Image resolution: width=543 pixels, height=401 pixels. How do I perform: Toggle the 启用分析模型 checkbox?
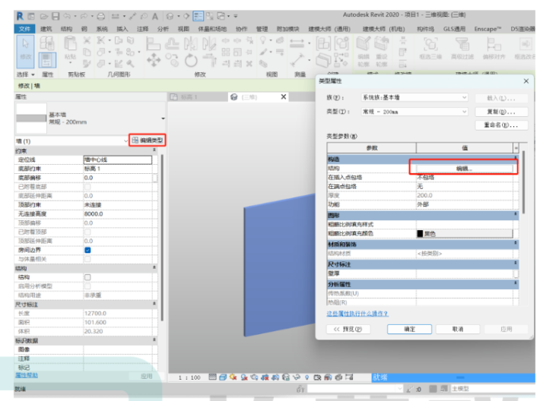click(x=87, y=286)
